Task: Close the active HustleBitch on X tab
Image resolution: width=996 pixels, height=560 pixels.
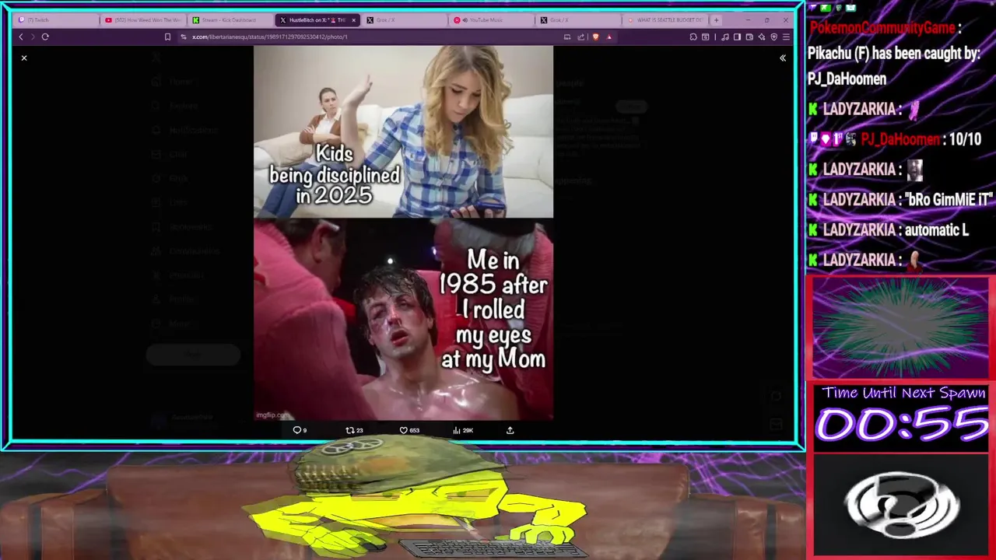Action: tap(354, 20)
